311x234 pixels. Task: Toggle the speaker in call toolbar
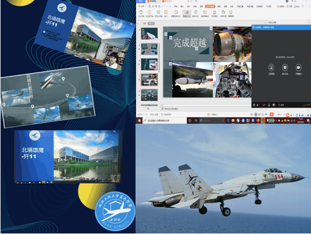pyautogui.click(x=258, y=105)
